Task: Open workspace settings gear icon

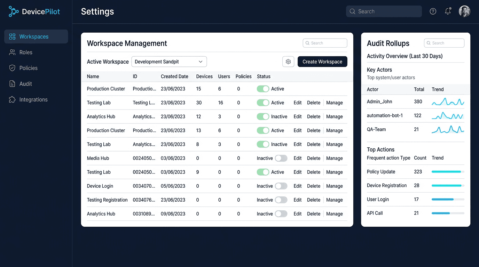Action: [x=288, y=61]
